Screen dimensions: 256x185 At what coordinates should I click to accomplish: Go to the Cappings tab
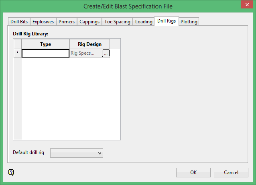tap(89, 22)
